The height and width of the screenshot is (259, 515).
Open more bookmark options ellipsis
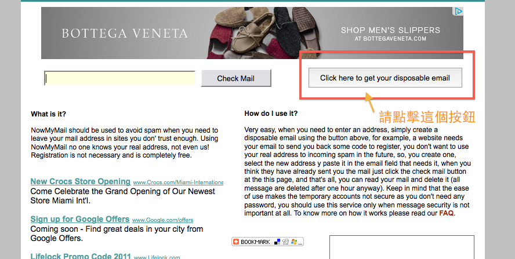coord(300,243)
